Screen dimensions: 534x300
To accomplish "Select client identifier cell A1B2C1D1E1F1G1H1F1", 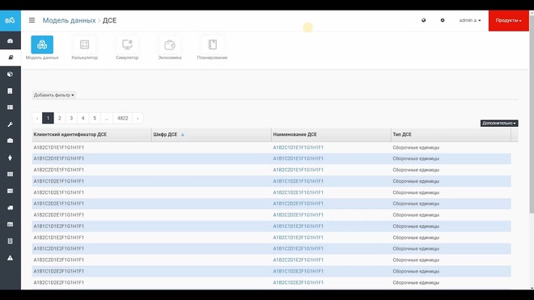I will (58, 147).
